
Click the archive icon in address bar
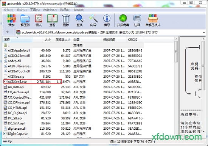point(18,32)
